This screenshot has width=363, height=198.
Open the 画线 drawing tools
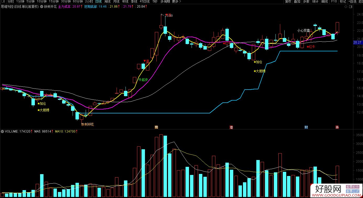tap(324, 2)
